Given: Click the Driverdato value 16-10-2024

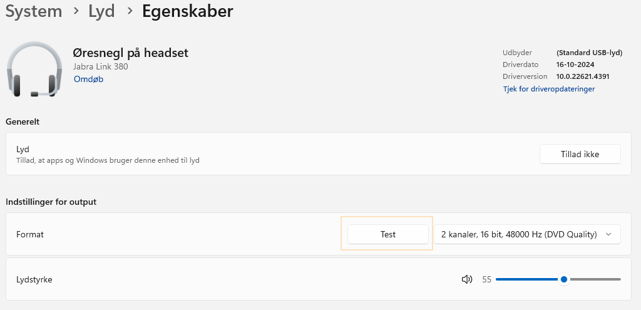Looking at the screenshot, I should tap(575, 65).
